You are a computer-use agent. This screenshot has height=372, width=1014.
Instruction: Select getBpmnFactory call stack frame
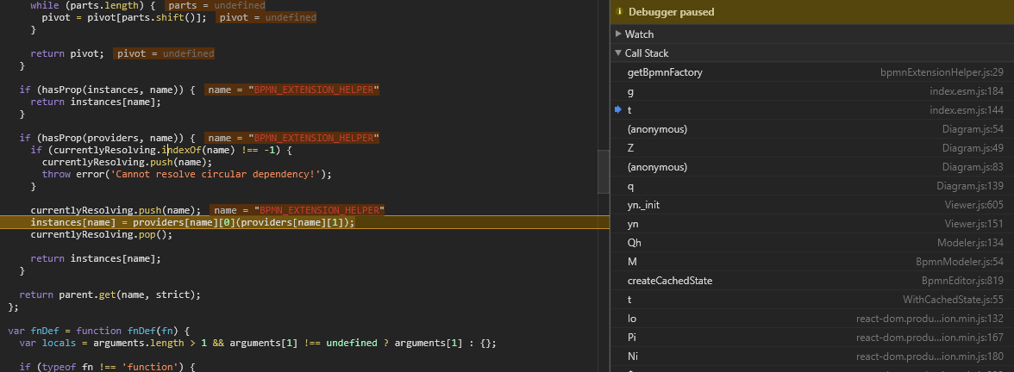pos(811,72)
